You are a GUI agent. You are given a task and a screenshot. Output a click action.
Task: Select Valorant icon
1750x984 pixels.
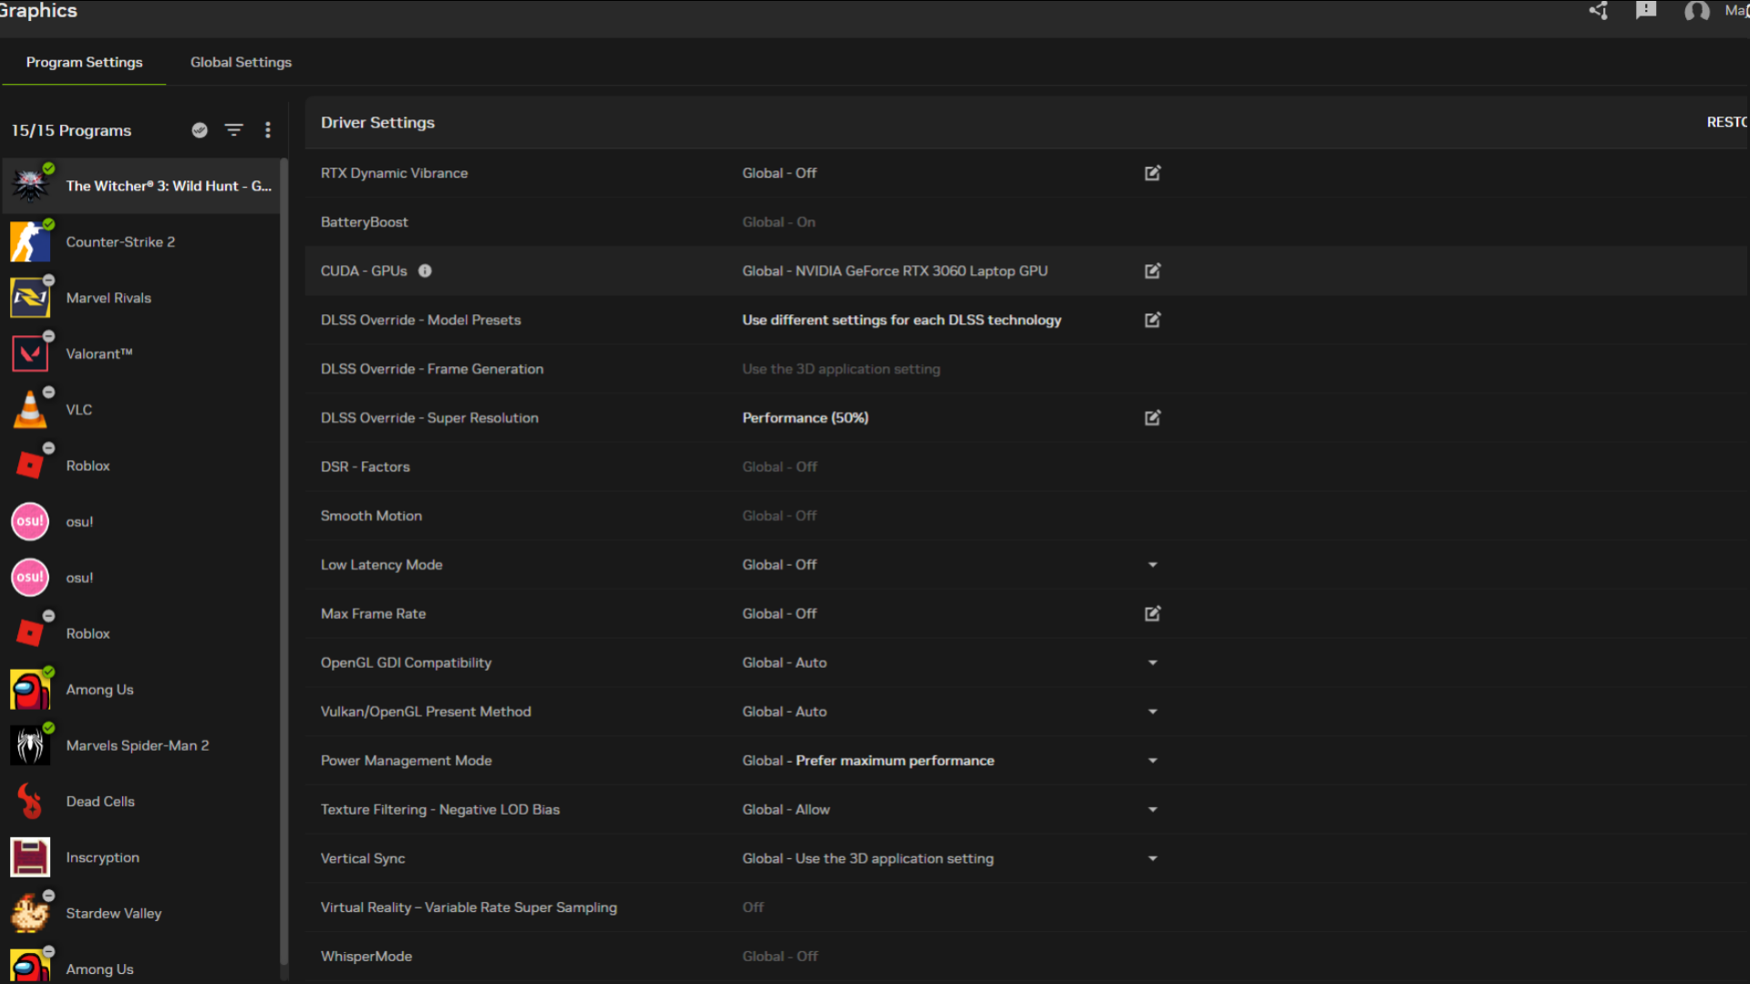pos(30,354)
